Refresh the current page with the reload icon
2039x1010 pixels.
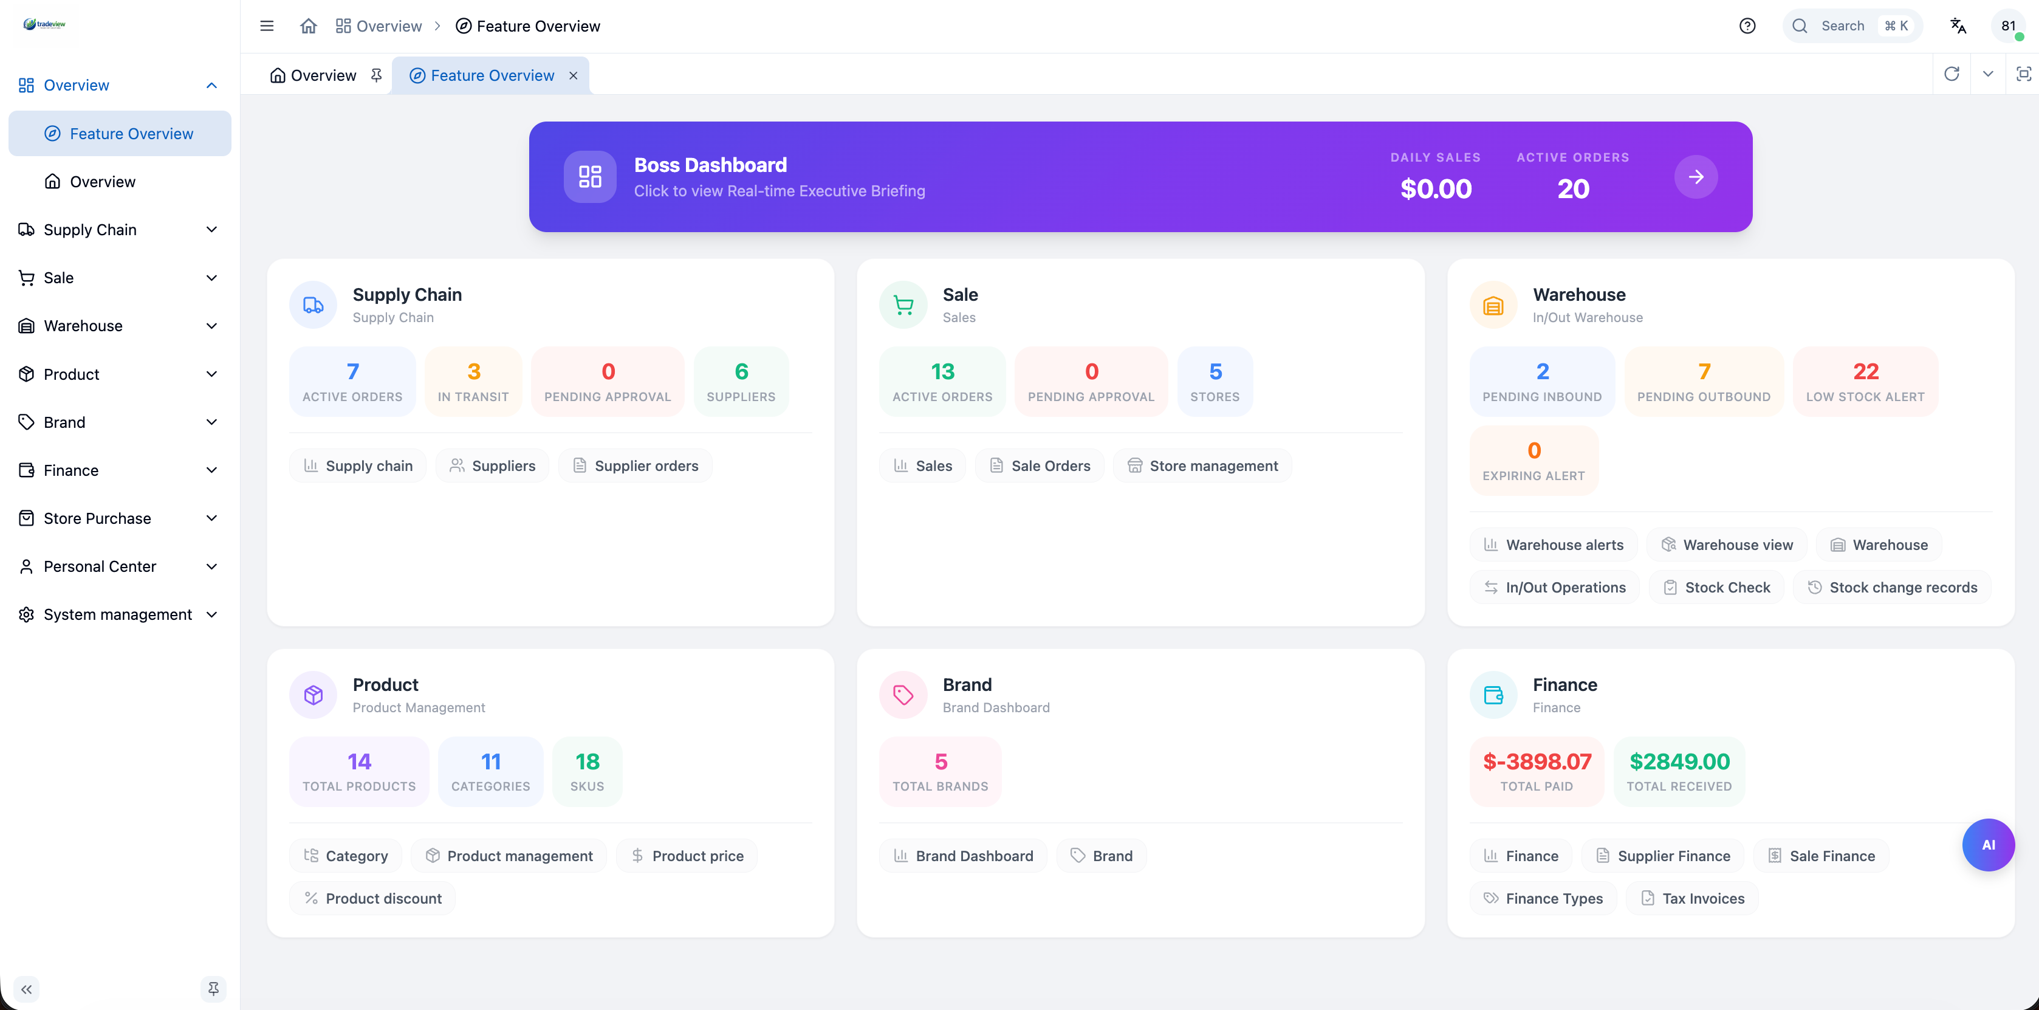(1953, 74)
